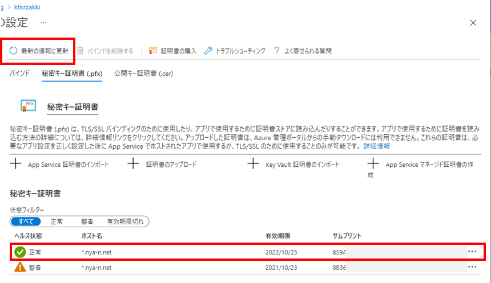
Task: Click the trash icon for バインドを削除する
Action: point(80,51)
